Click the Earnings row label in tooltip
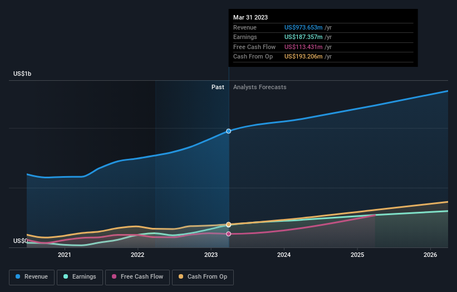This screenshot has height=292, width=457. [x=245, y=37]
